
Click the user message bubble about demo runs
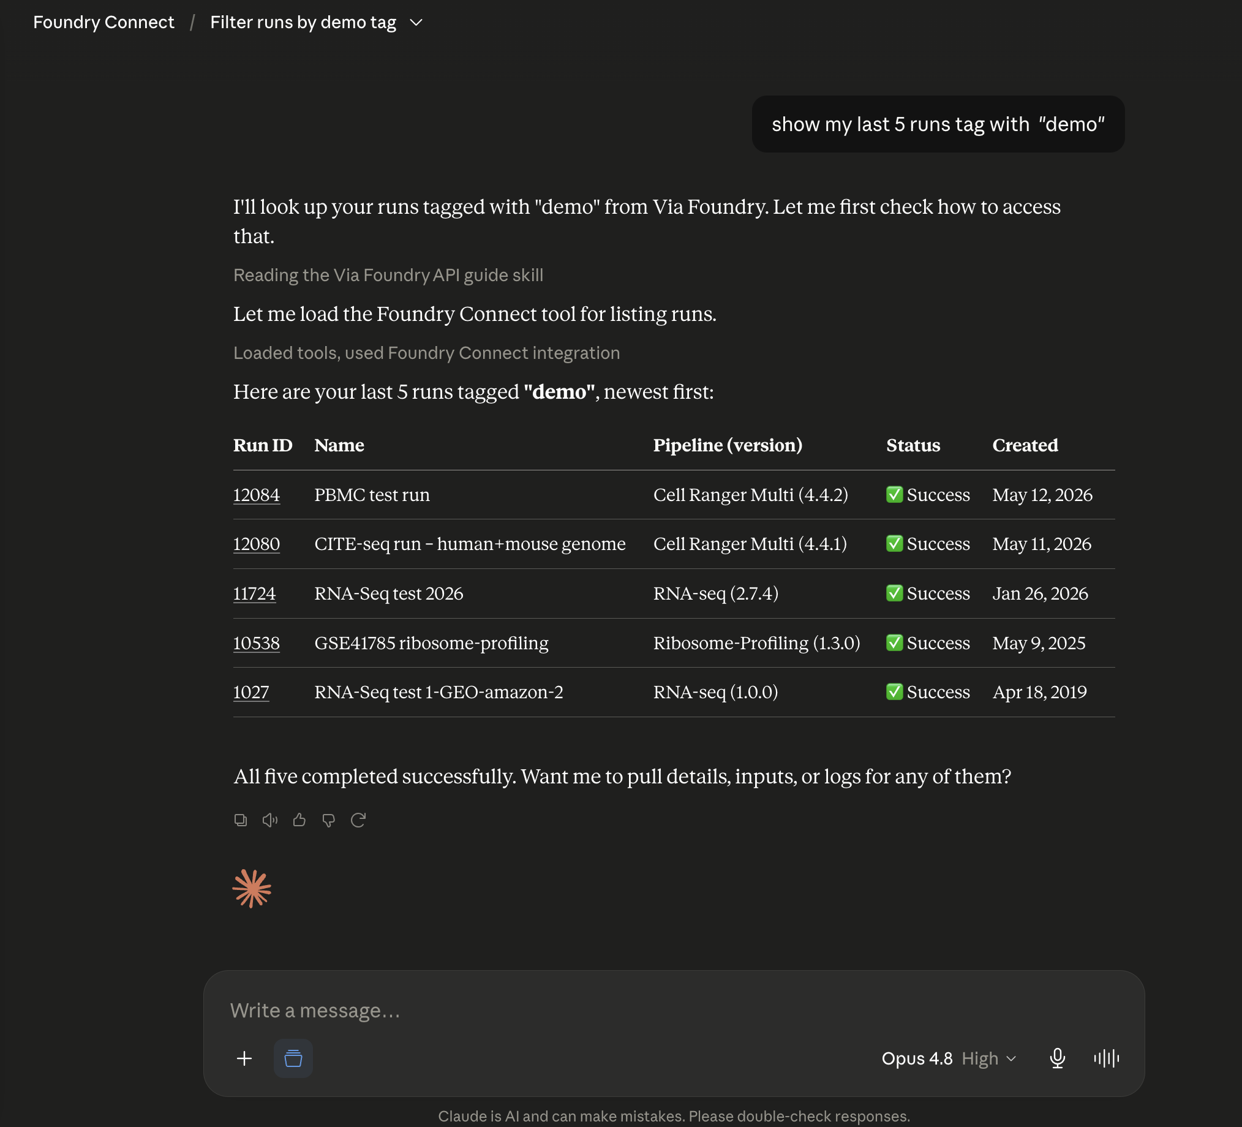(938, 124)
